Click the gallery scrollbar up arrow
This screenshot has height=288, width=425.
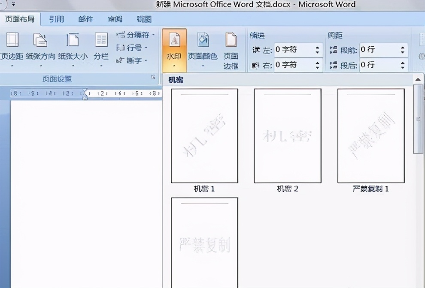pyautogui.click(x=418, y=79)
